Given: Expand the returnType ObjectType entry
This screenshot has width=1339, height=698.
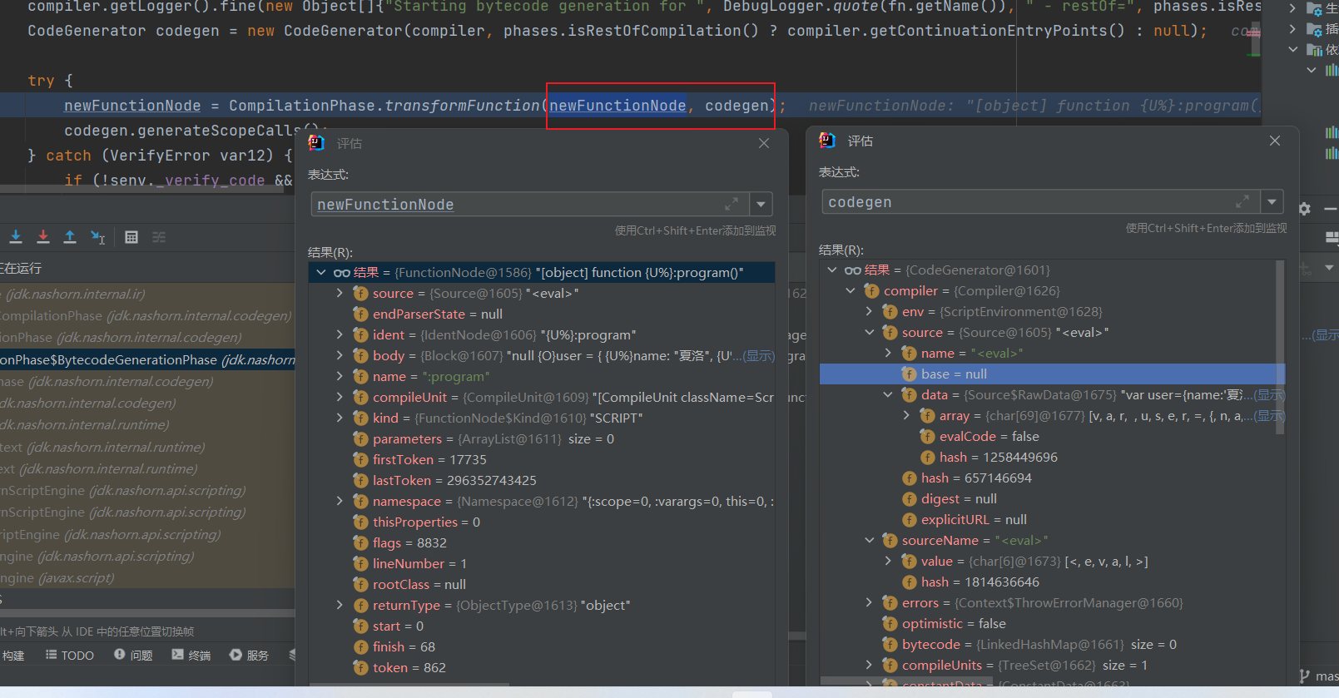Looking at the screenshot, I should [340, 605].
